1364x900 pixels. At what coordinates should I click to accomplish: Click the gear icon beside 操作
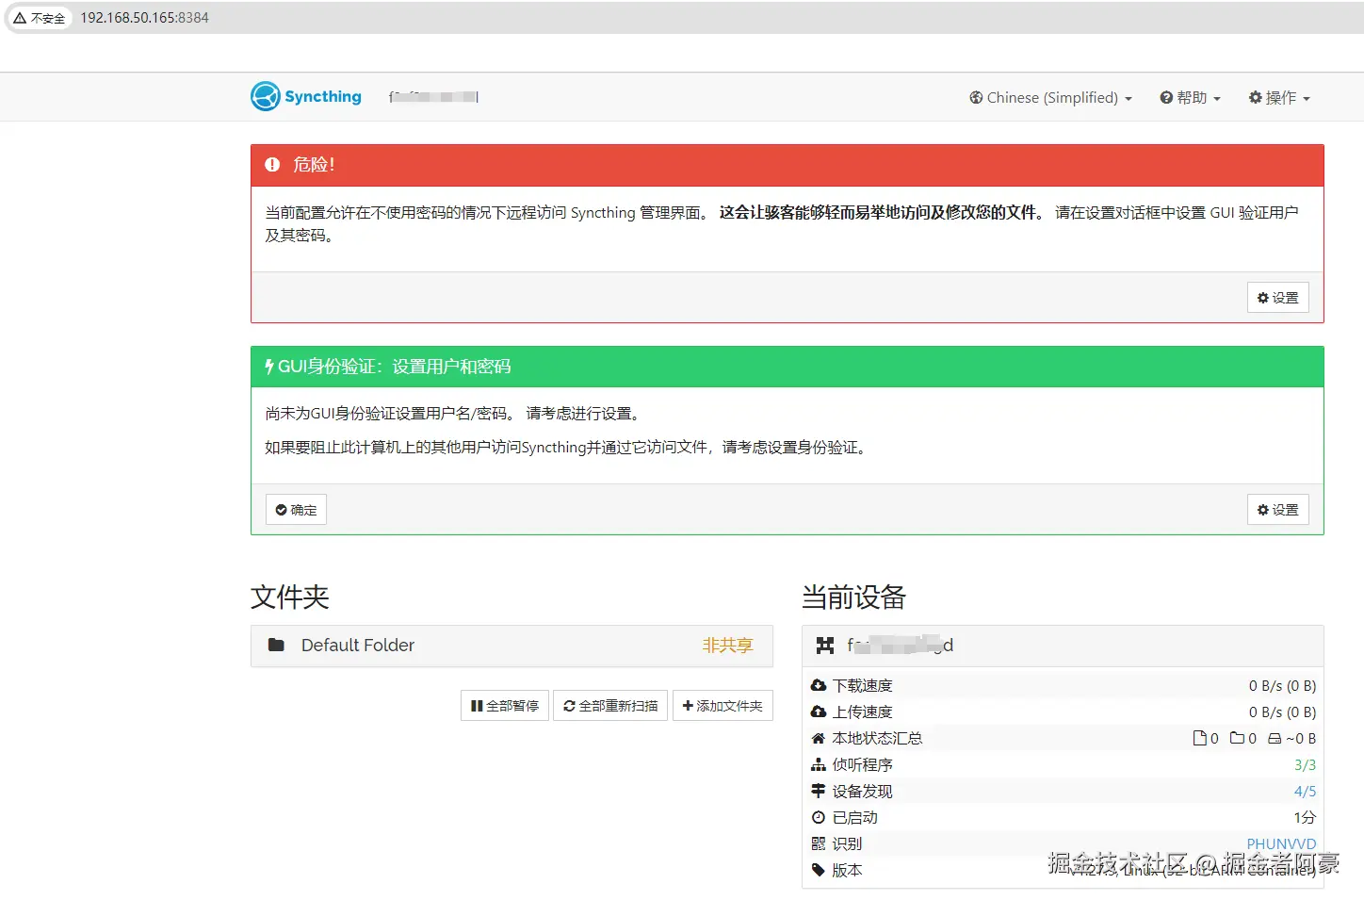(1255, 97)
